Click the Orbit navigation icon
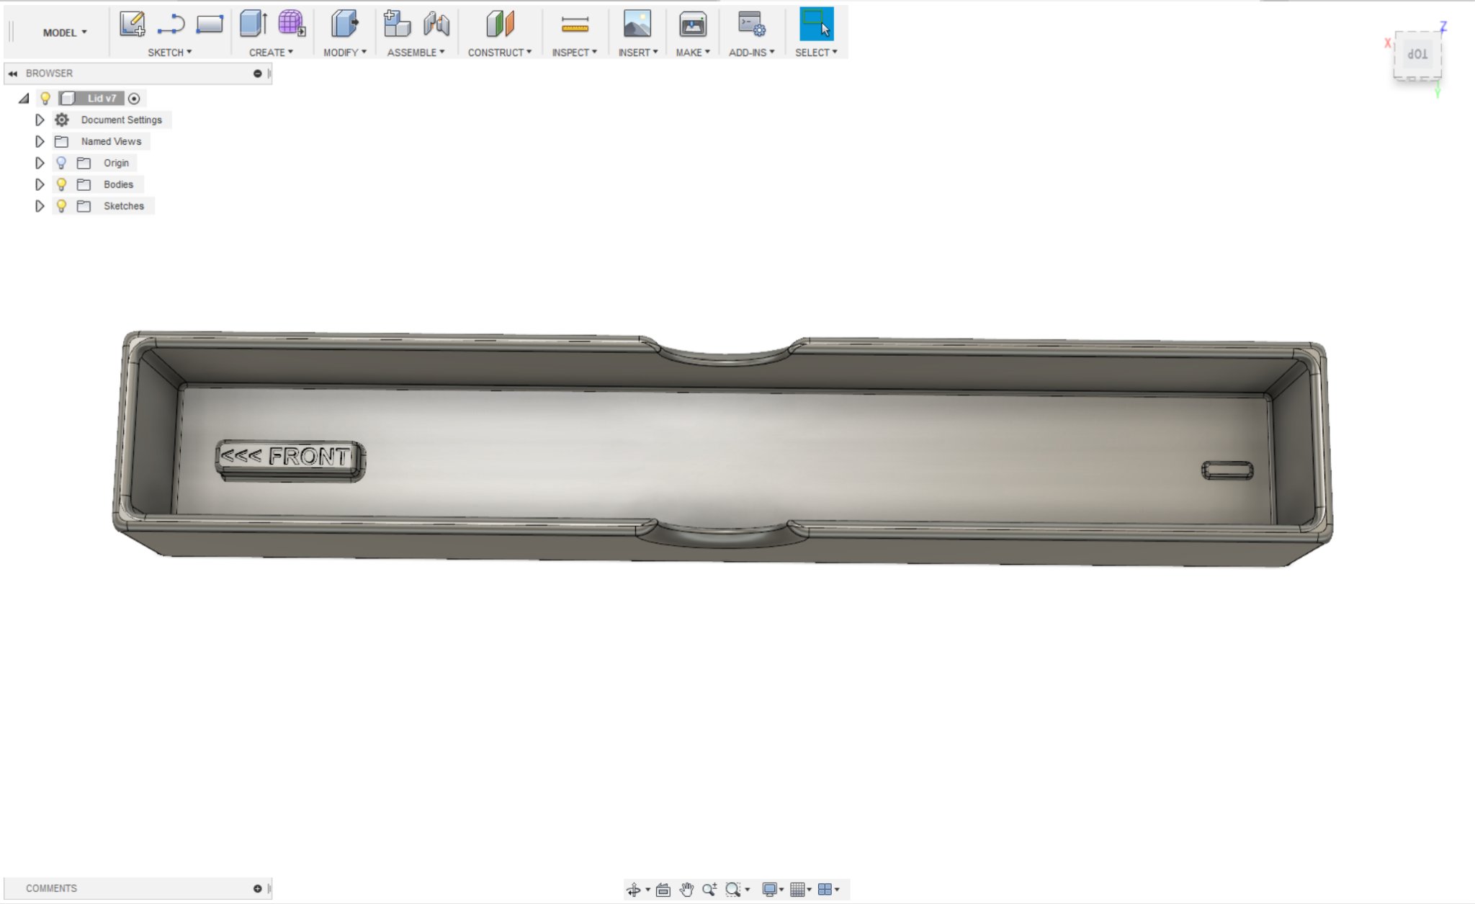Image resolution: width=1475 pixels, height=904 pixels. tap(633, 890)
